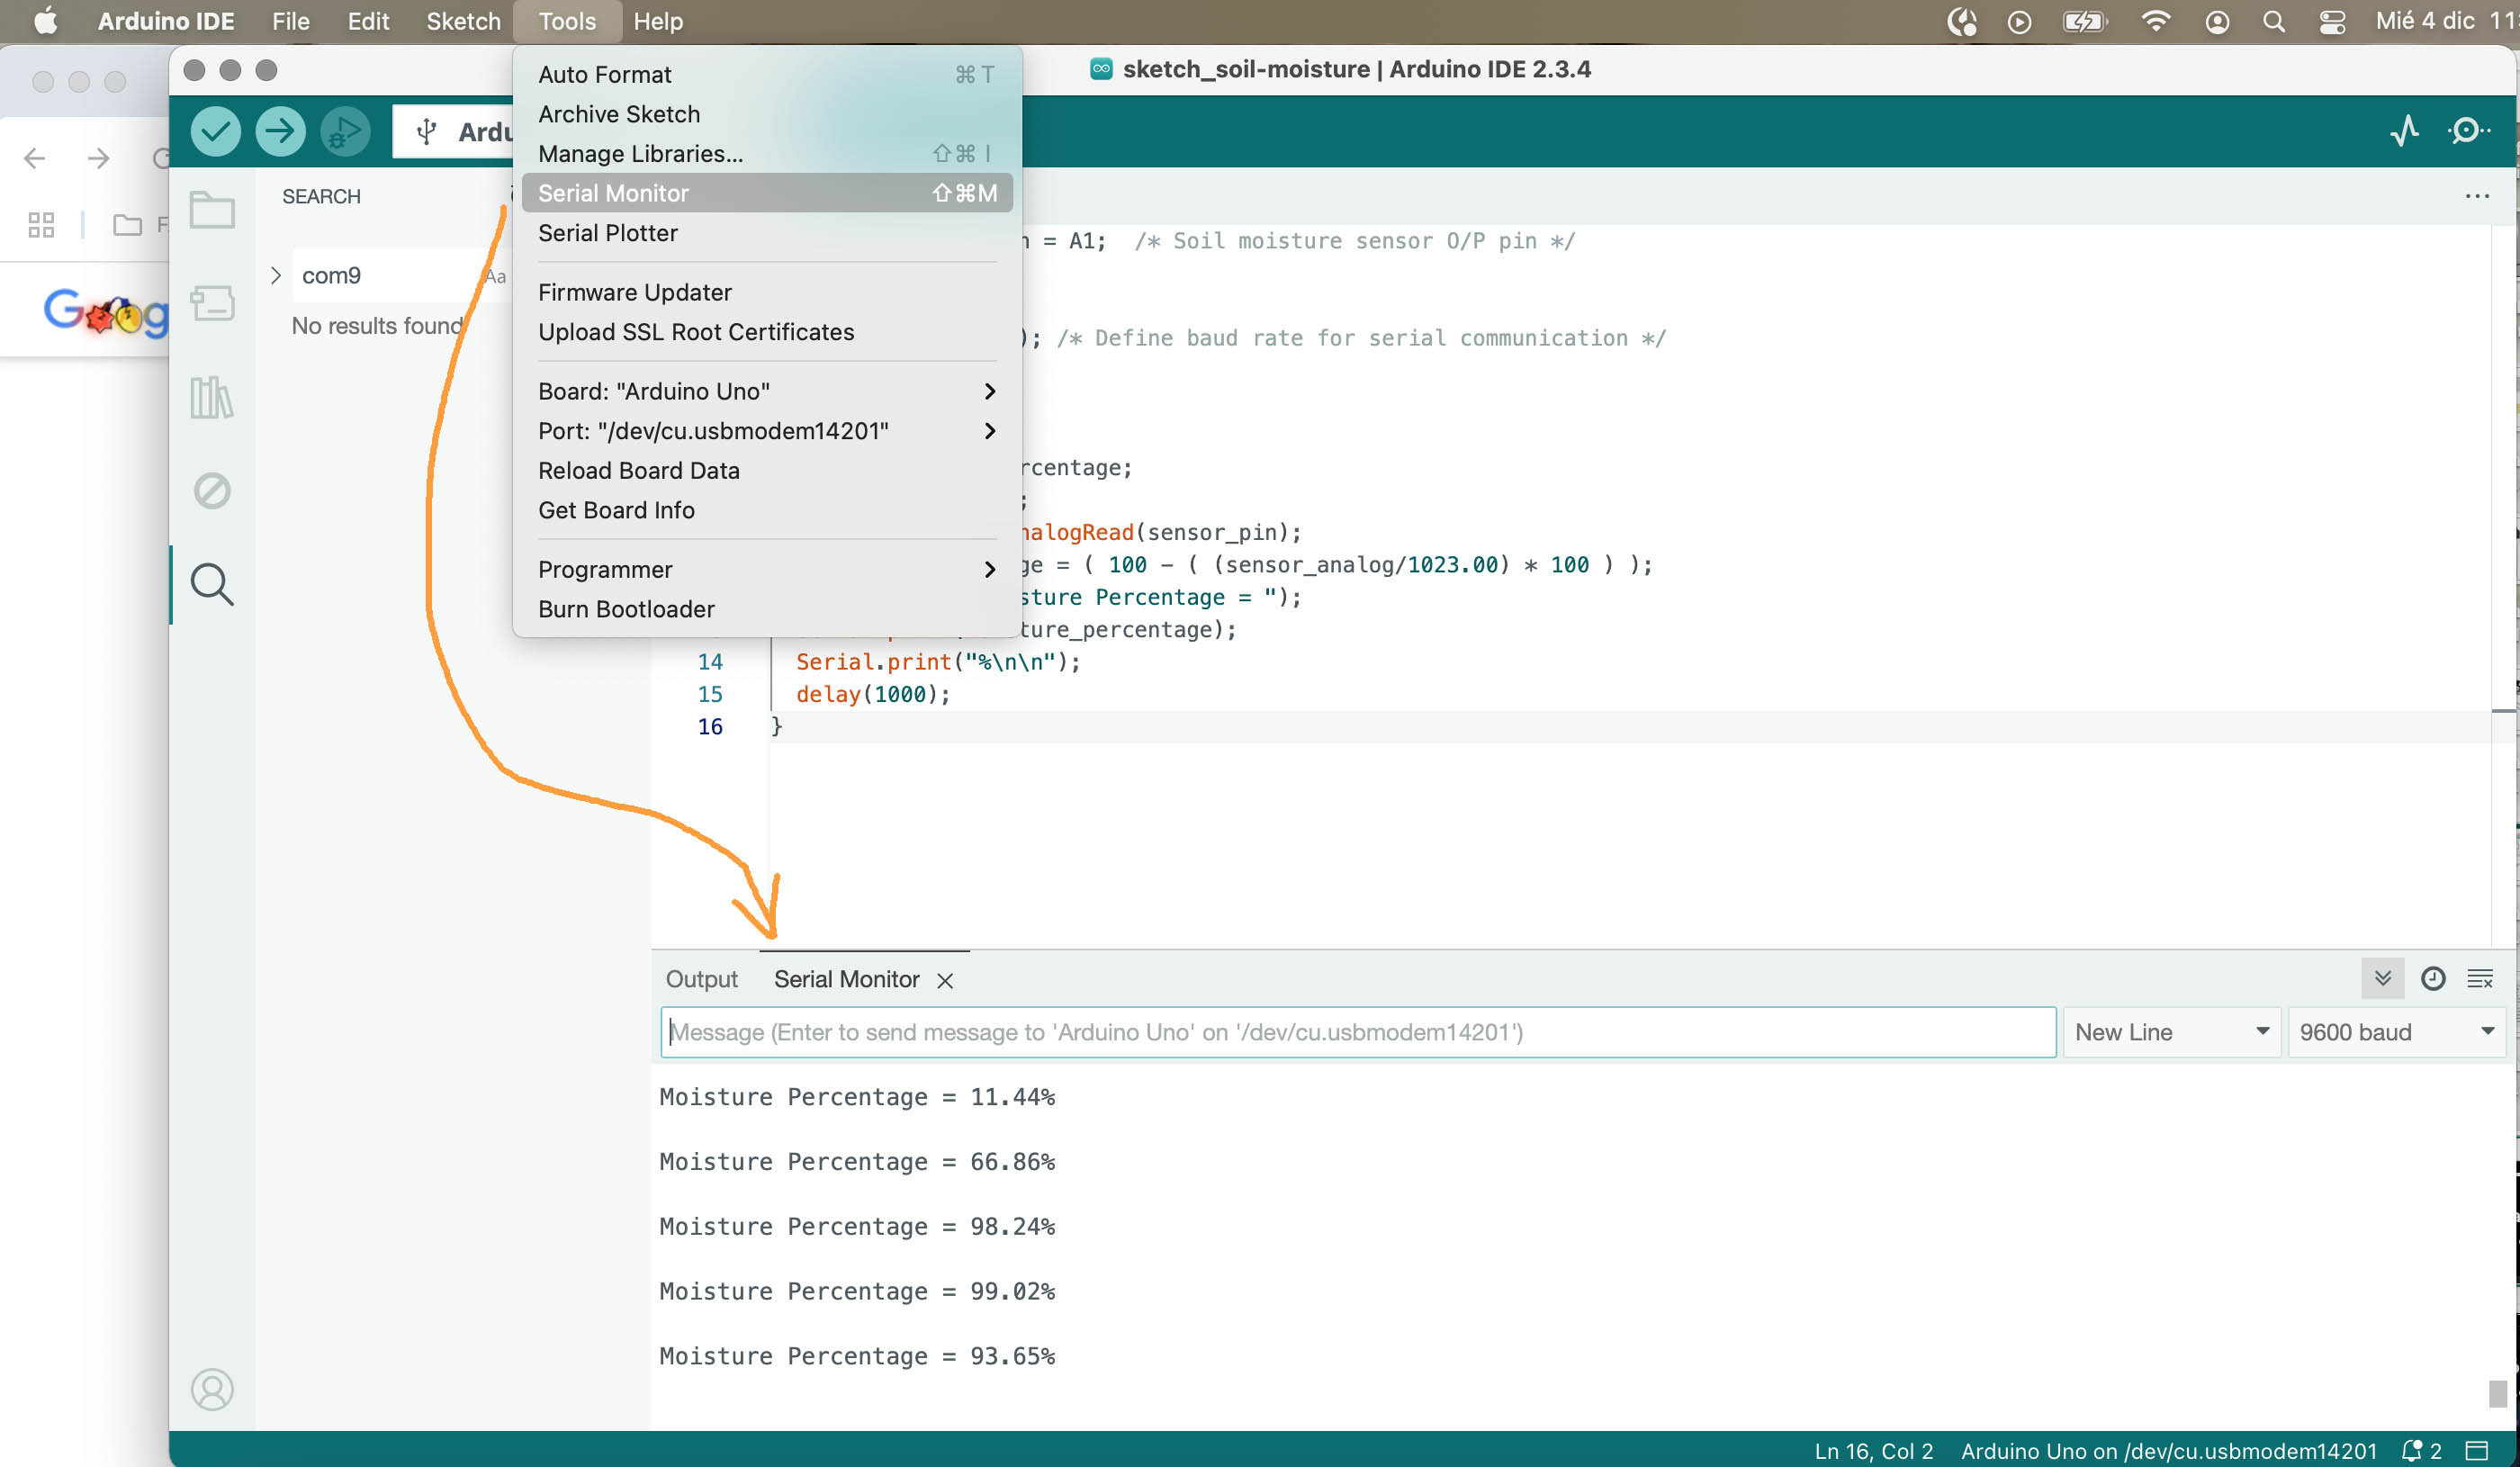
Task: Select Serial Monitor in Tools menu
Action: 767,193
